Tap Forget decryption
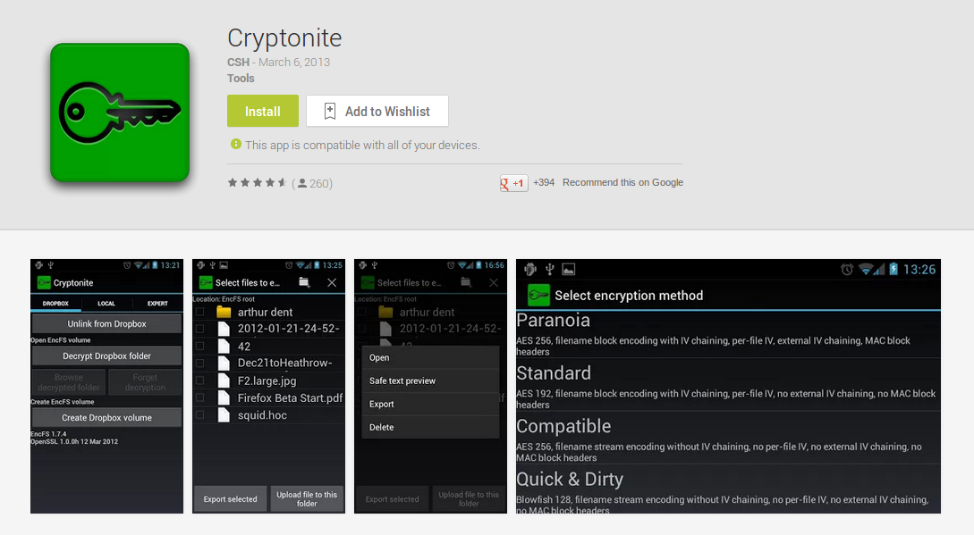Image resolution: width=974 pixels, height=535 pixels. coord(146,382)
